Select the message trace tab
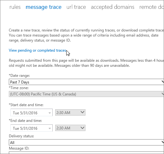This screenshot has height=154, width=164. coord(44,7)
